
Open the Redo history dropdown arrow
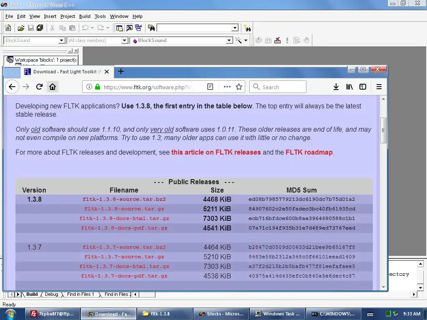coord(108,28)
